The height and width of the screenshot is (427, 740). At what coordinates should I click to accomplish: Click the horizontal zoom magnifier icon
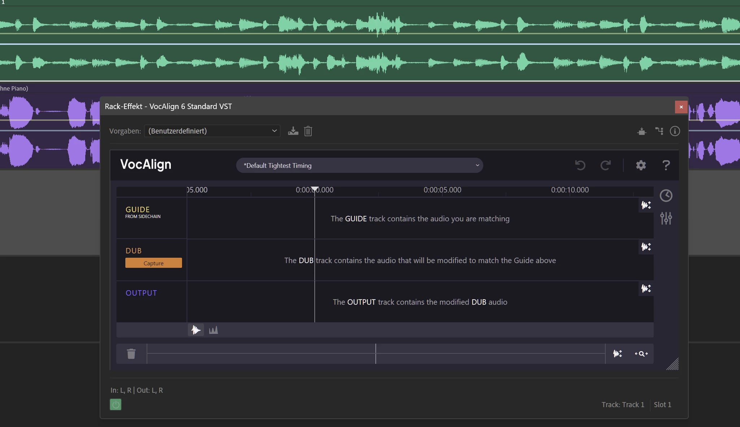coord(641,354)
